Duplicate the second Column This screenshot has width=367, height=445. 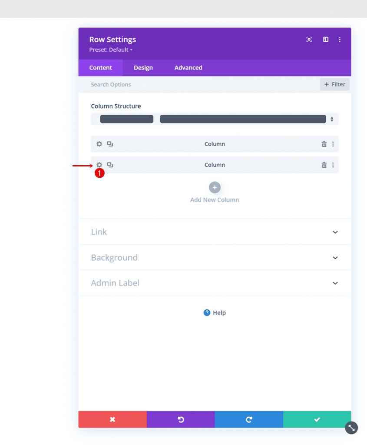[109, 165]
